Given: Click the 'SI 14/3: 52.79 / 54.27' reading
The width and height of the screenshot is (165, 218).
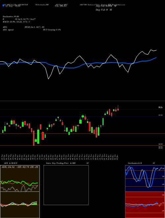Looking at the screenshot, I should point(25,19).
